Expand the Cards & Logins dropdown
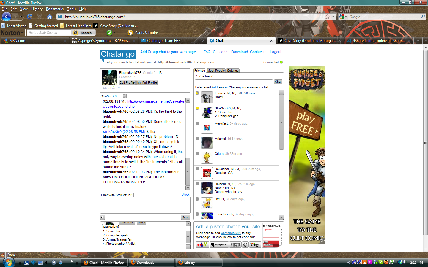This screenshot has height=267, width=428. coord(161,33)
